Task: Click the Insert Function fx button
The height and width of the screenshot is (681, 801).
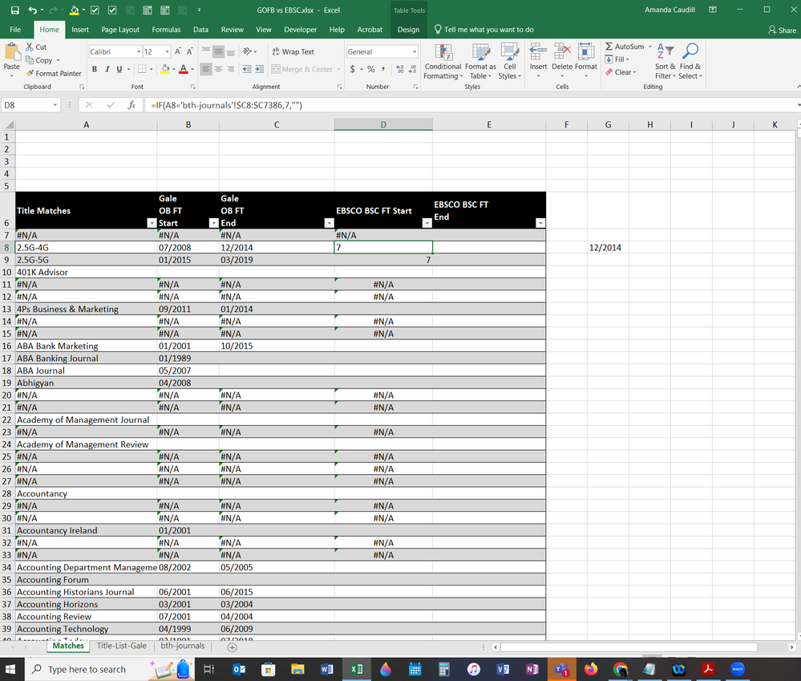Action: pyautogui.click(x=131, y=105)
